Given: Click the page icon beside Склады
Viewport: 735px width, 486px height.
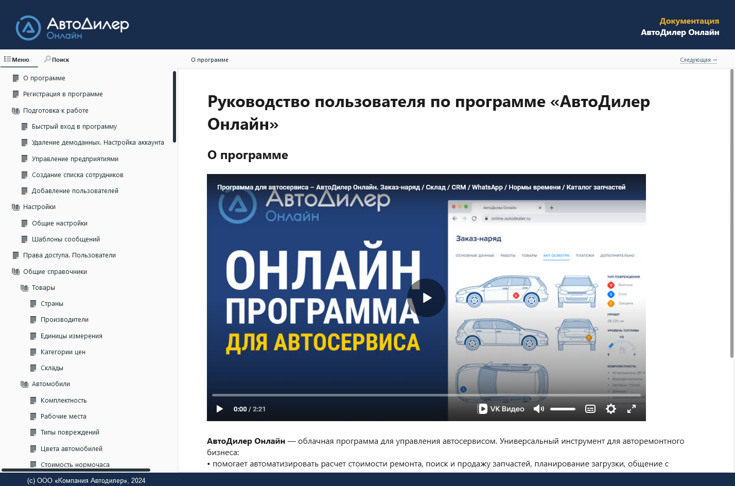Looking at the screenshot, I should [x=33, y=368].
